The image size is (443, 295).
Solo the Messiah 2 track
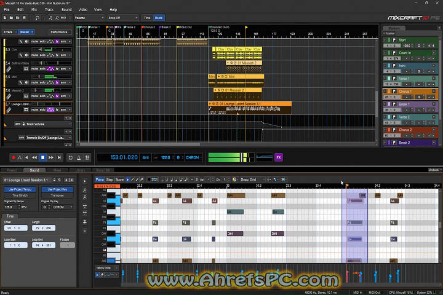(x=42, y=96)
